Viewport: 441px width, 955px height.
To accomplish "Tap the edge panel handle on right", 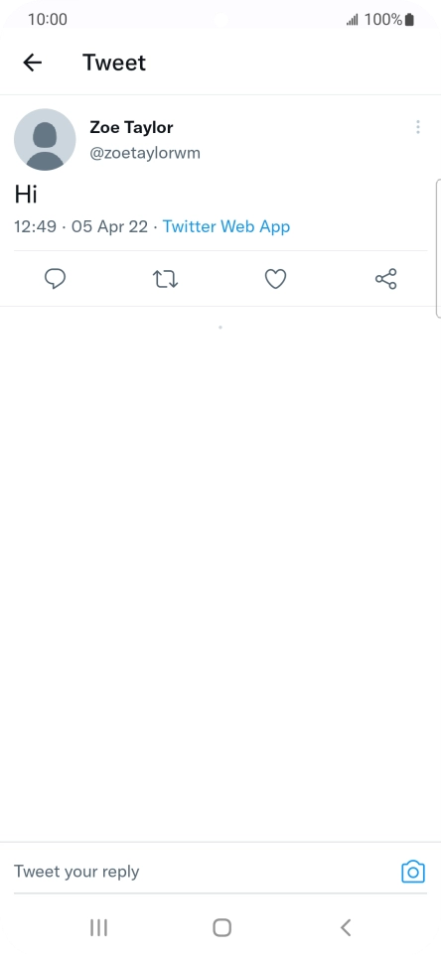I will click(438, 248).
